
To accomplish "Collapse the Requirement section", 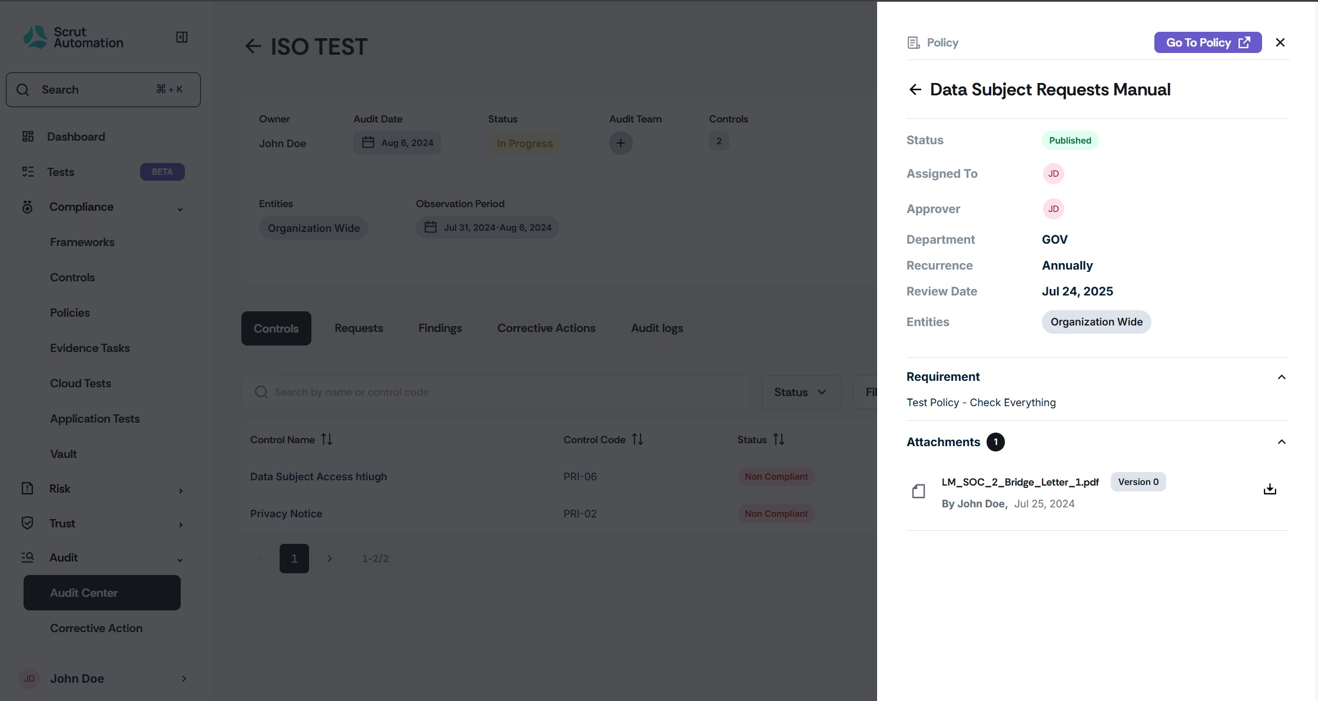I will tap(1282, 377).
